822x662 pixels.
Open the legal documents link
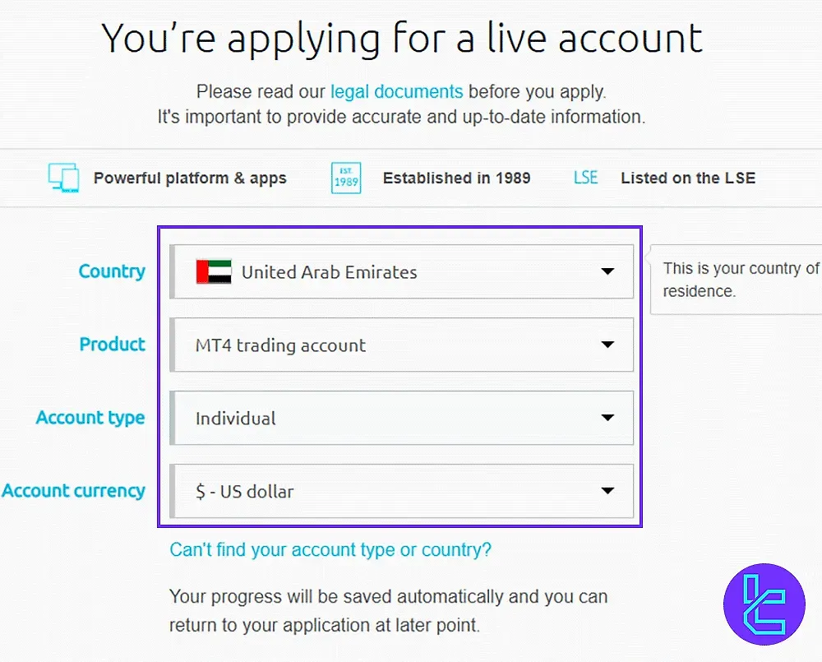coord(396,91)
